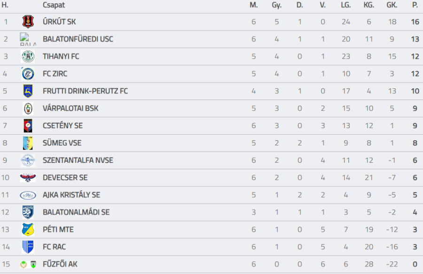The image size is (423, 274).
Task: Click the Csapat column header
Action: point(54,5)
